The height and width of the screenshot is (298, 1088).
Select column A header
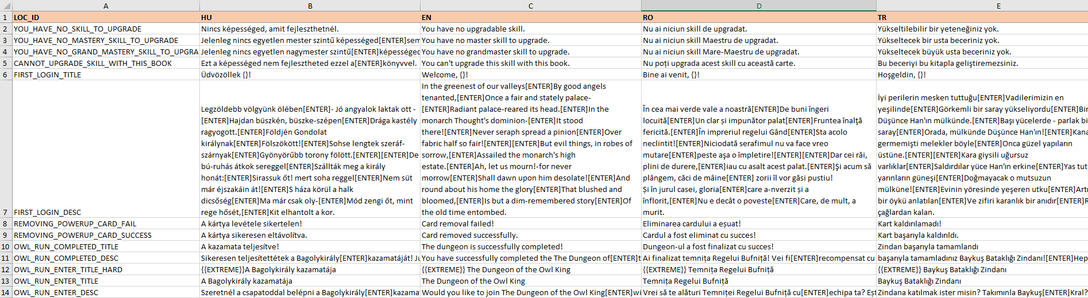106,6
